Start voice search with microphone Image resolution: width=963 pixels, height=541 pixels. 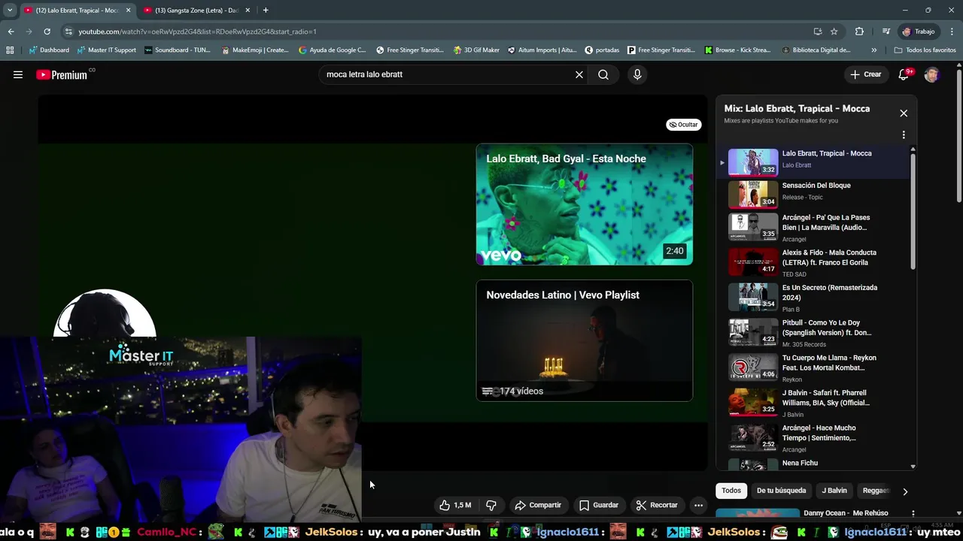click(x=637, y=74)
